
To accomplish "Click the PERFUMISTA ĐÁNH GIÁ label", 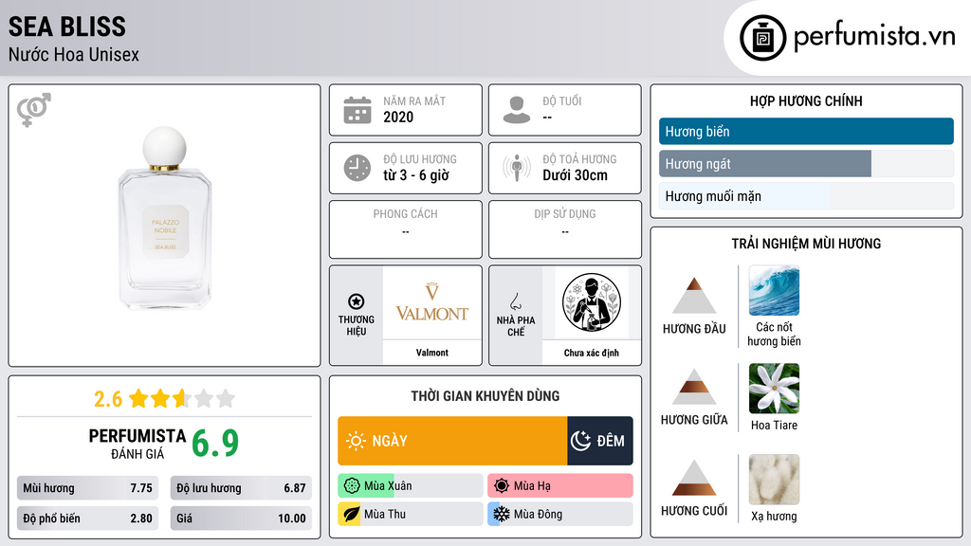I will 137,444.
